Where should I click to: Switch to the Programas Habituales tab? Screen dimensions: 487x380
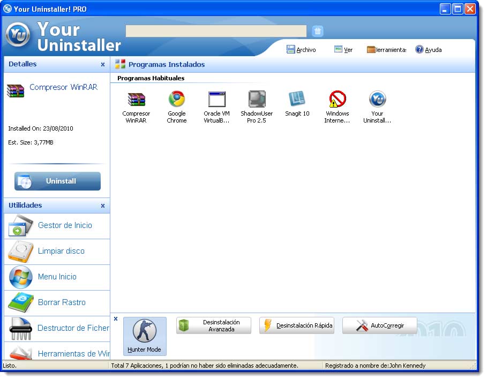tap(151, 78)
